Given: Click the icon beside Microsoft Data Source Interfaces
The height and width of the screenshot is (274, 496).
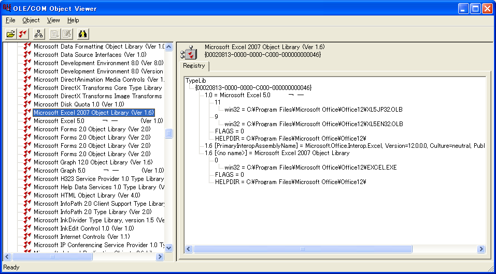Looking at the screenshot, I should [x=27, y=55].
